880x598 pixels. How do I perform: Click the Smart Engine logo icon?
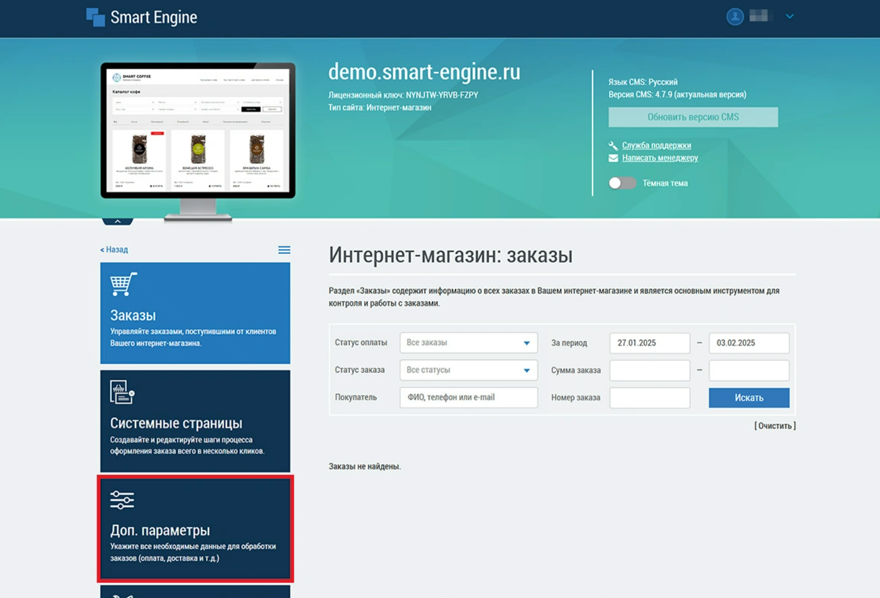(x=96, y=17)
